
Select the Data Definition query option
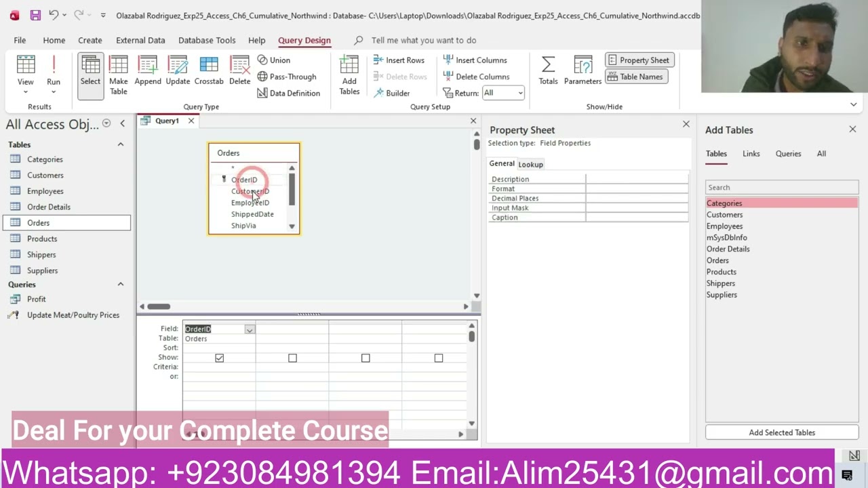(x=288, y=93)
